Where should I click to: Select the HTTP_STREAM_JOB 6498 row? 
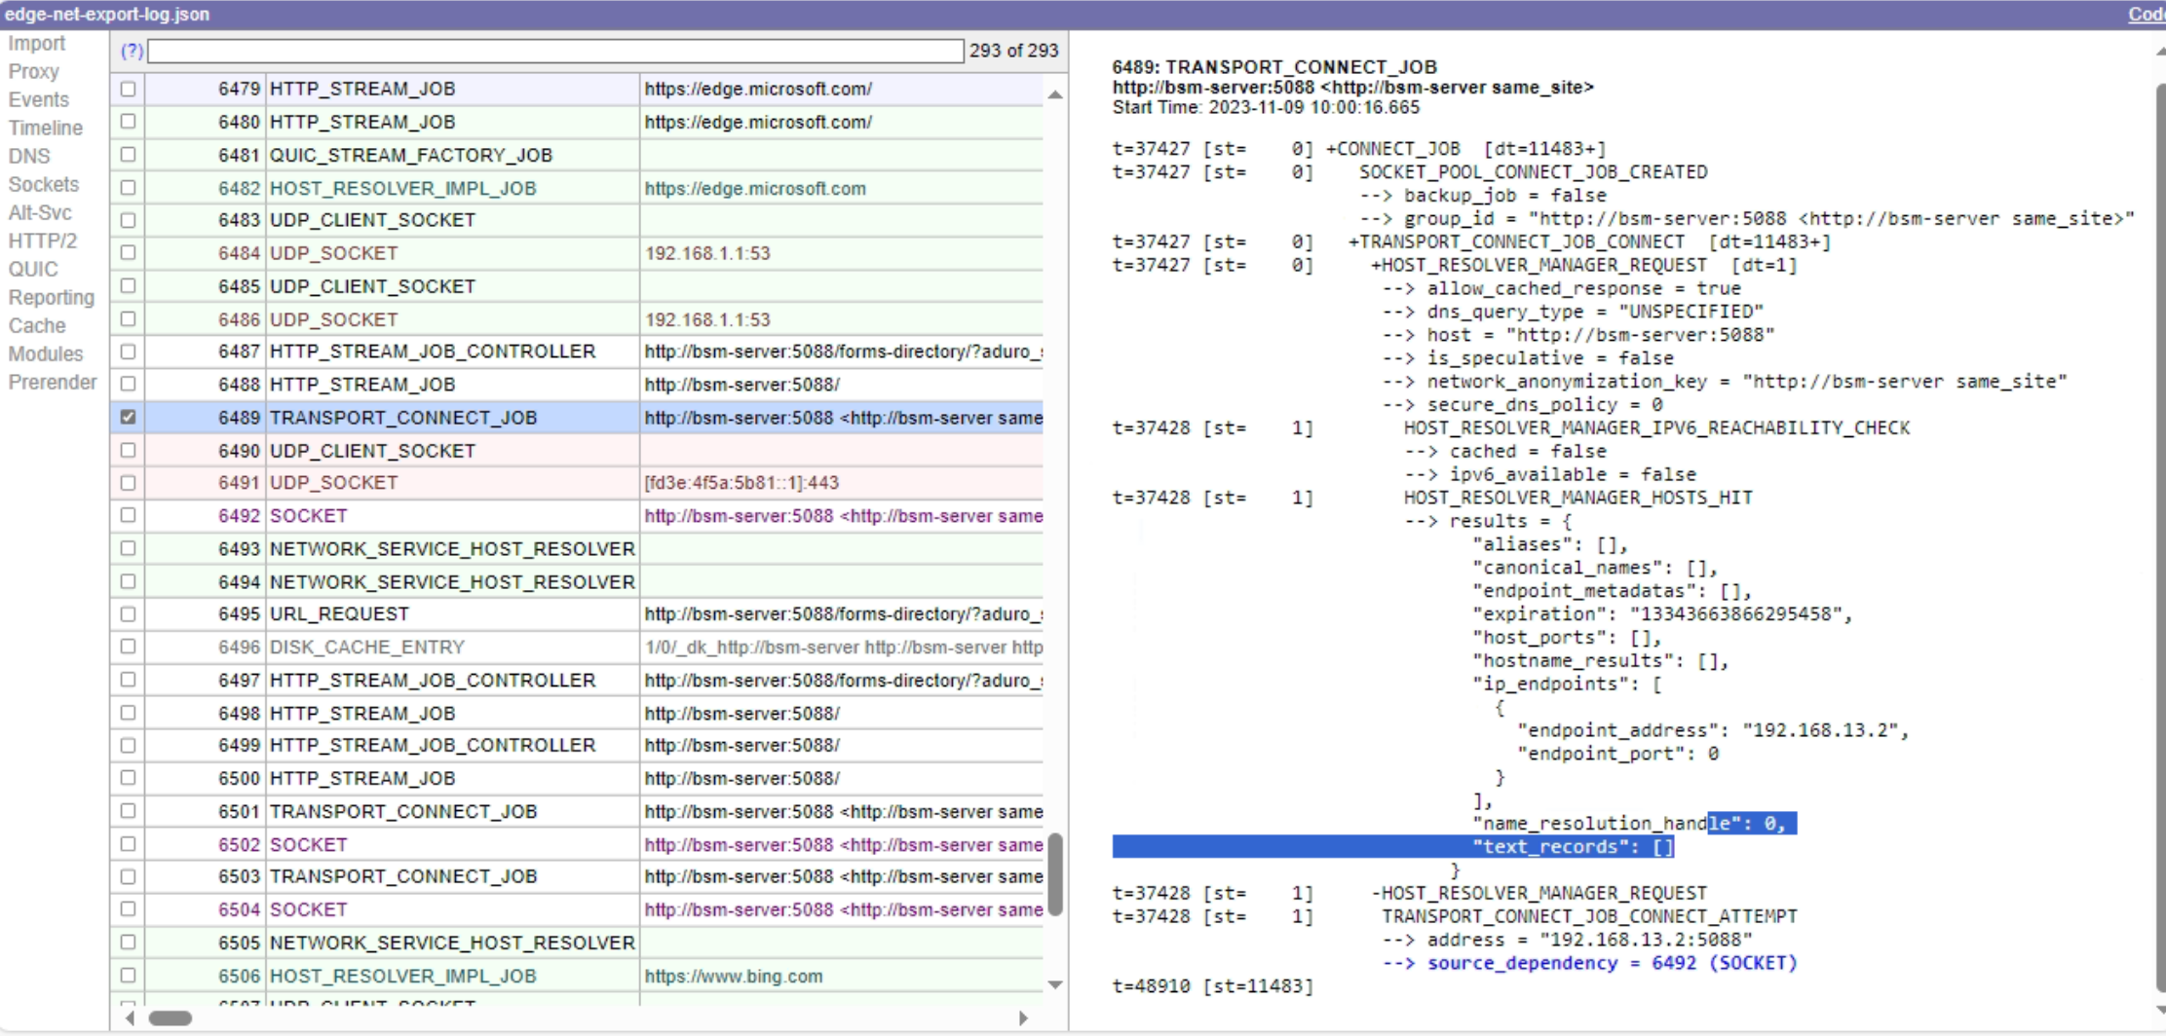coord(577,714)
